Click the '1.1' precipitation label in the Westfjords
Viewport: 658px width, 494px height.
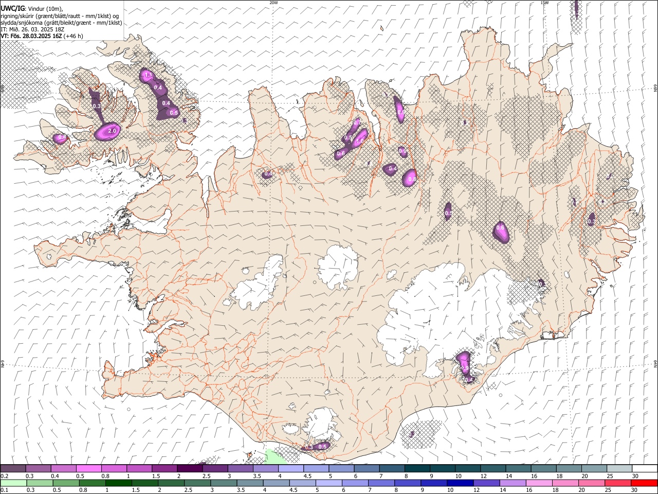point(148,76)
